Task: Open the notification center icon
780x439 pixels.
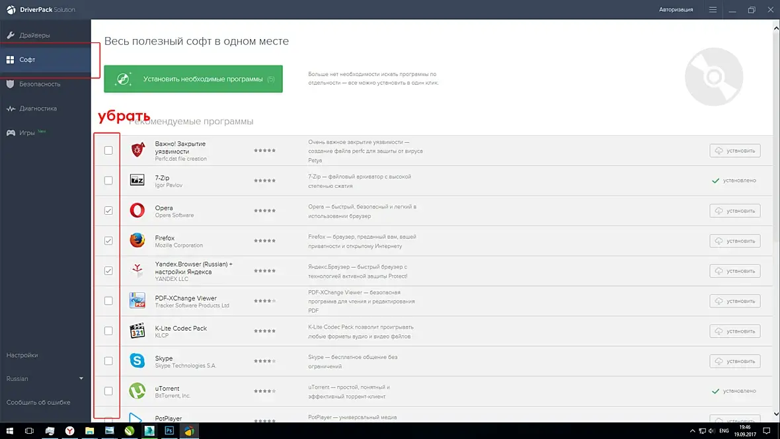Action: (767, 430)
